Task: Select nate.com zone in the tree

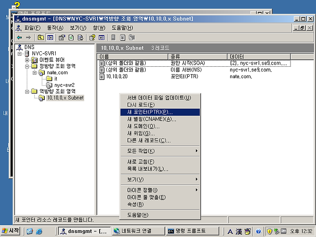Action: click(x=57, y=72)
